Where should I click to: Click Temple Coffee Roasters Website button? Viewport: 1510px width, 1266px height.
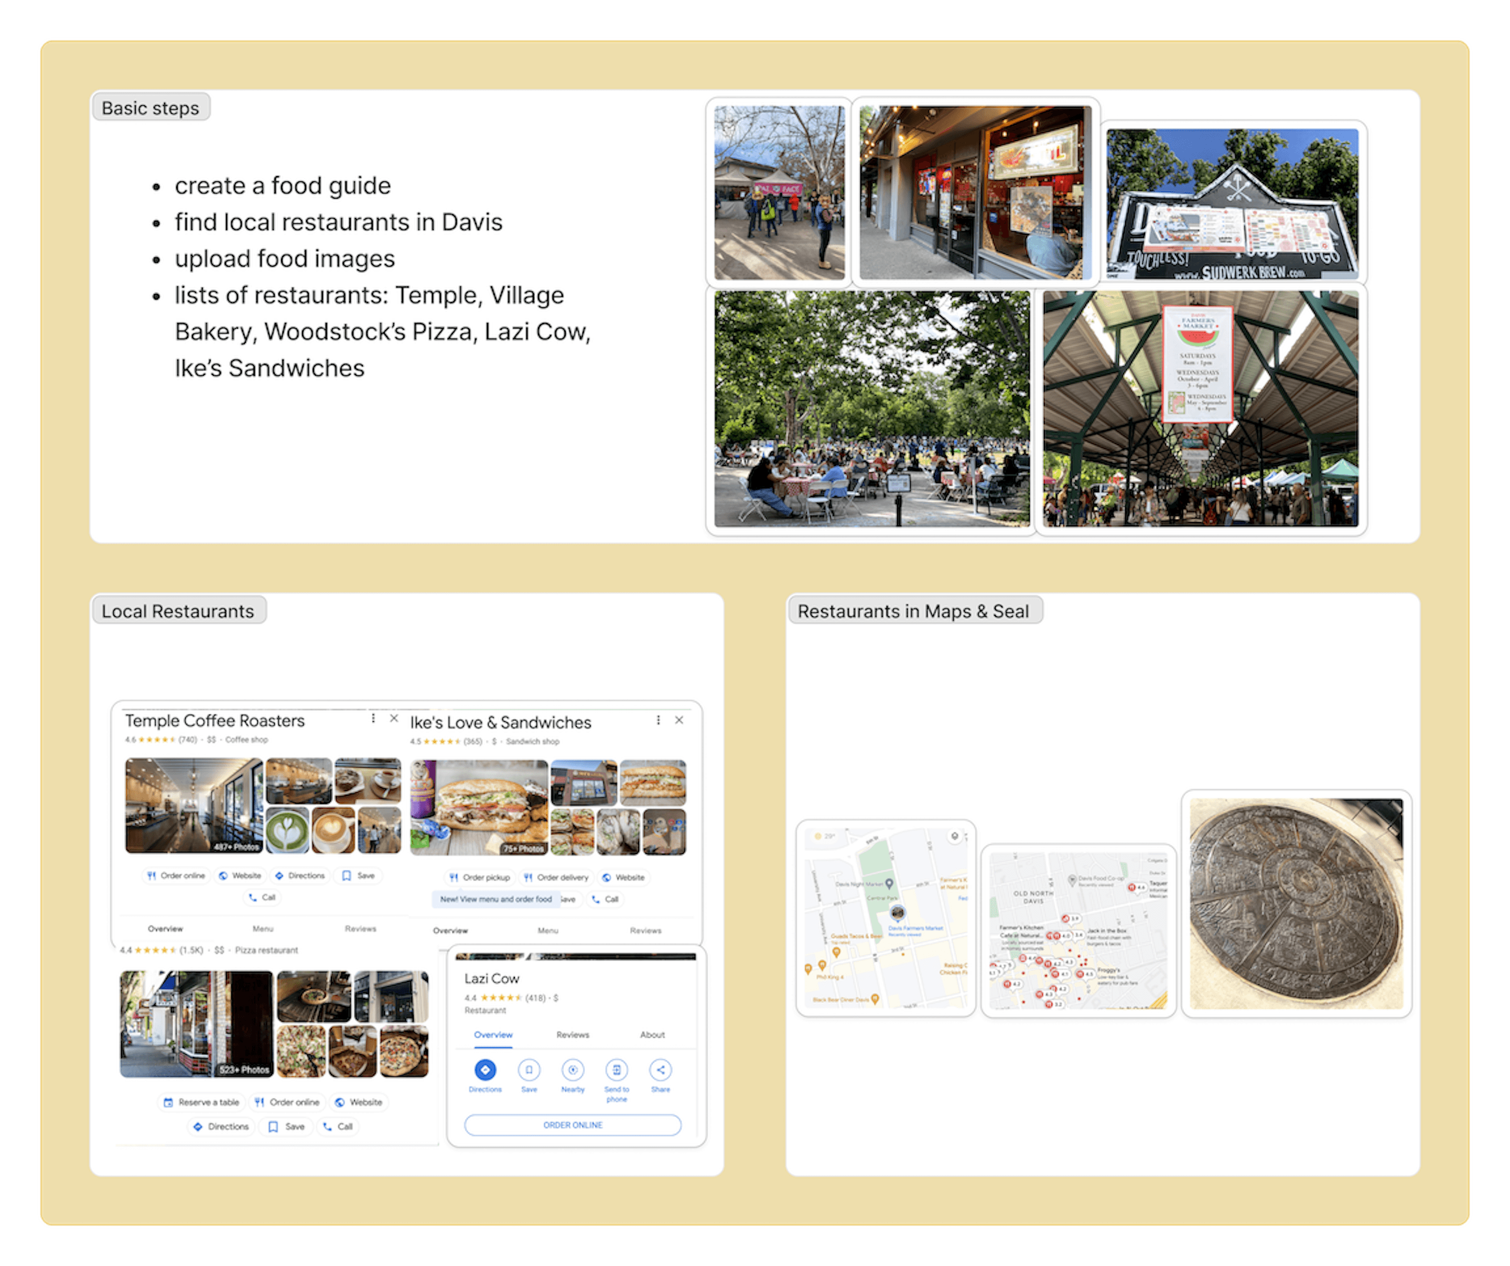pyautogui.click(x=240, y=875)
